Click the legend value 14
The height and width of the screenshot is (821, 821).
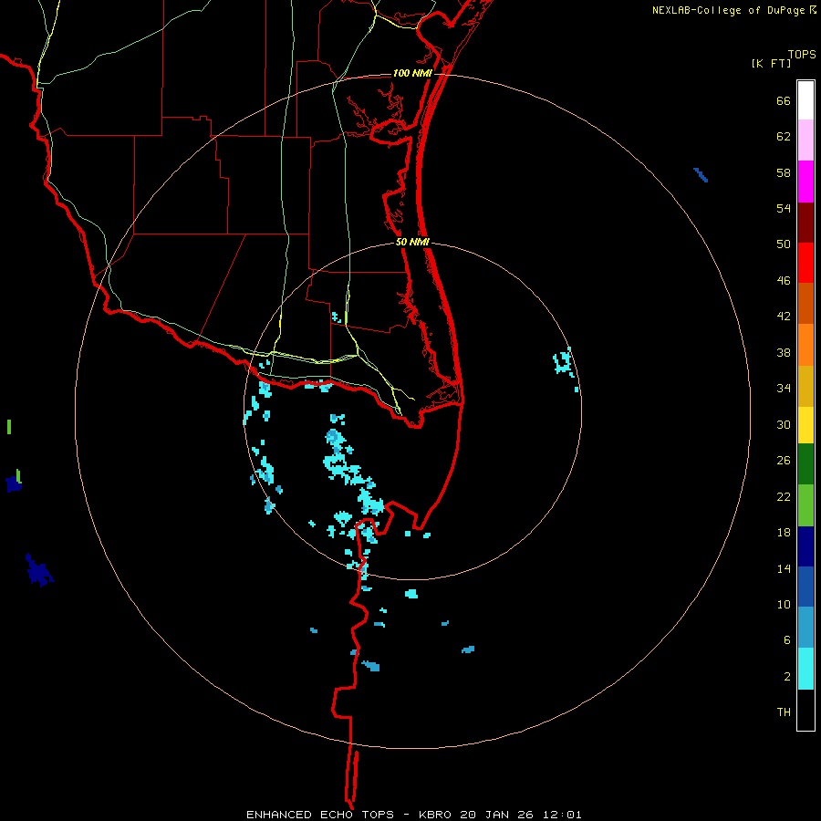784,568
